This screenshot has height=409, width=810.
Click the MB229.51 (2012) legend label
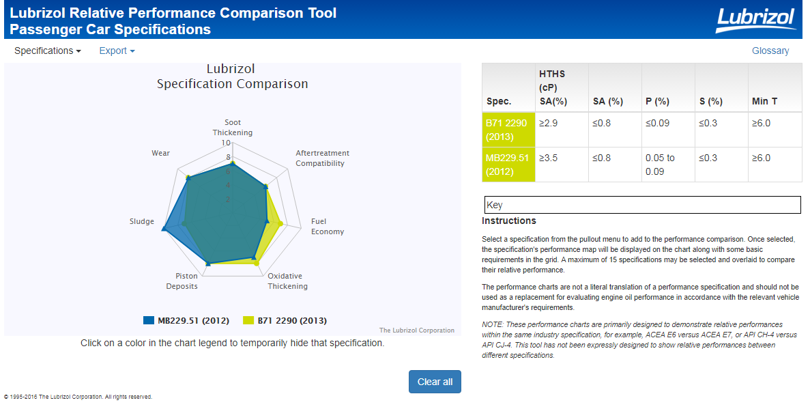coord(194,321)
